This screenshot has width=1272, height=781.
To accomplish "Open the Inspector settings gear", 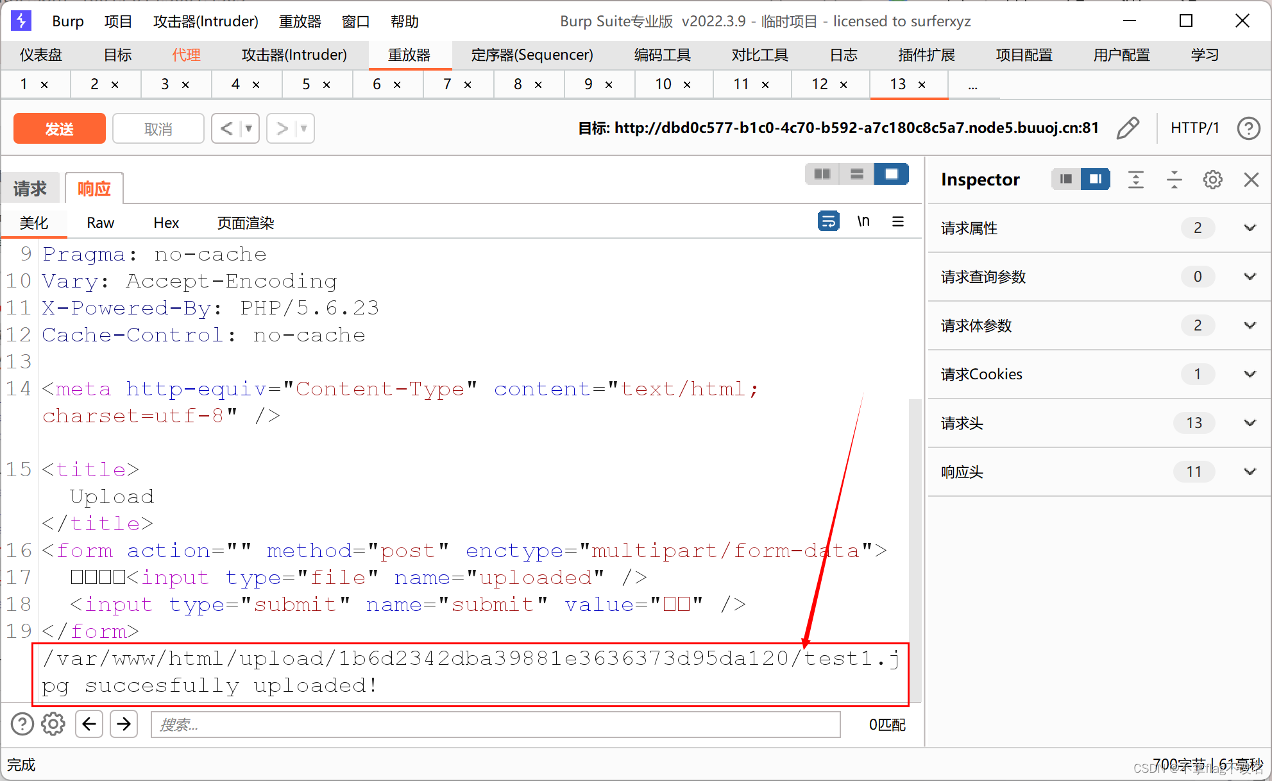I will coord(1212,180).
